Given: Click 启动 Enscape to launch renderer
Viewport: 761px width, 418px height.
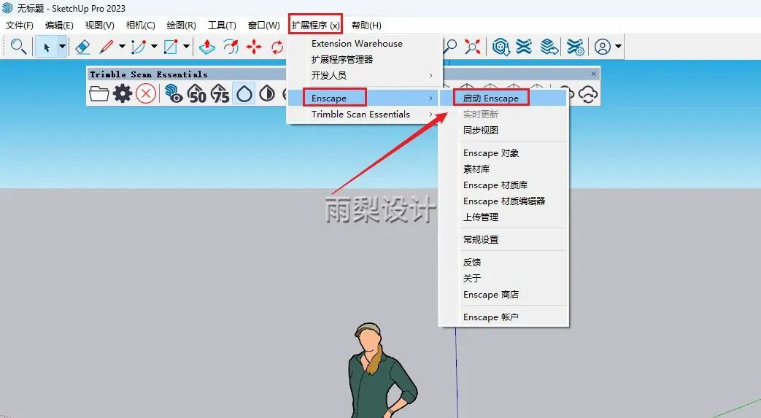Looking at the screenshot, I should click(503, 98).
